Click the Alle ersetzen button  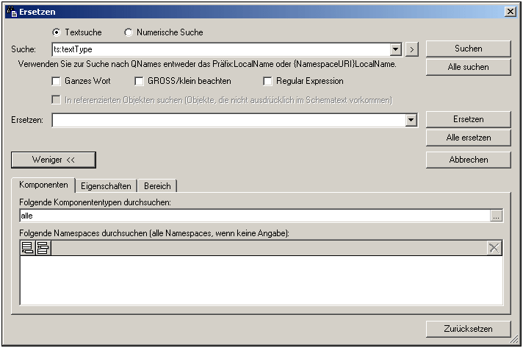(x=469, y=138)
